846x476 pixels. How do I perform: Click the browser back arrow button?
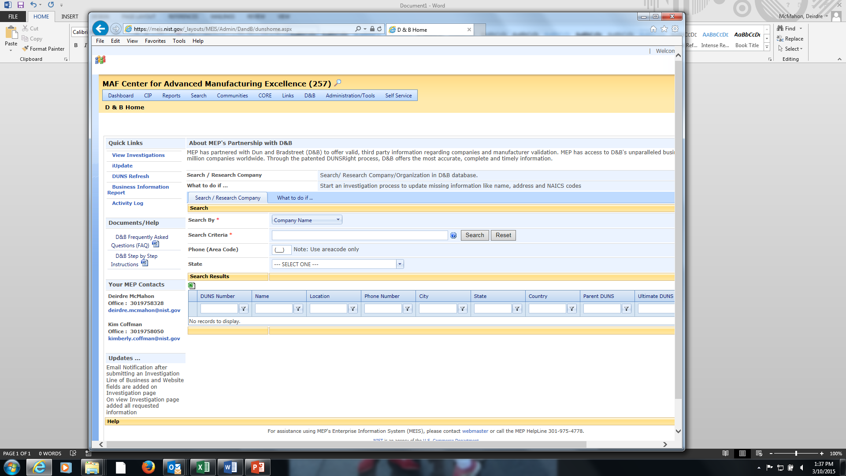point(100,29)
